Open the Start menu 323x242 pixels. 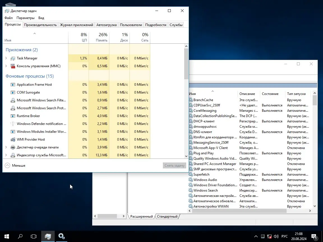6,236
